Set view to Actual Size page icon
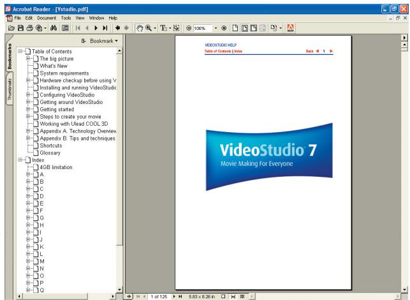410x300 pixels. point(235,28)
